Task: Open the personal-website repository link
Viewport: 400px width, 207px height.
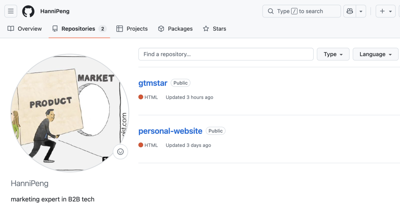Action: click(170, 131)
